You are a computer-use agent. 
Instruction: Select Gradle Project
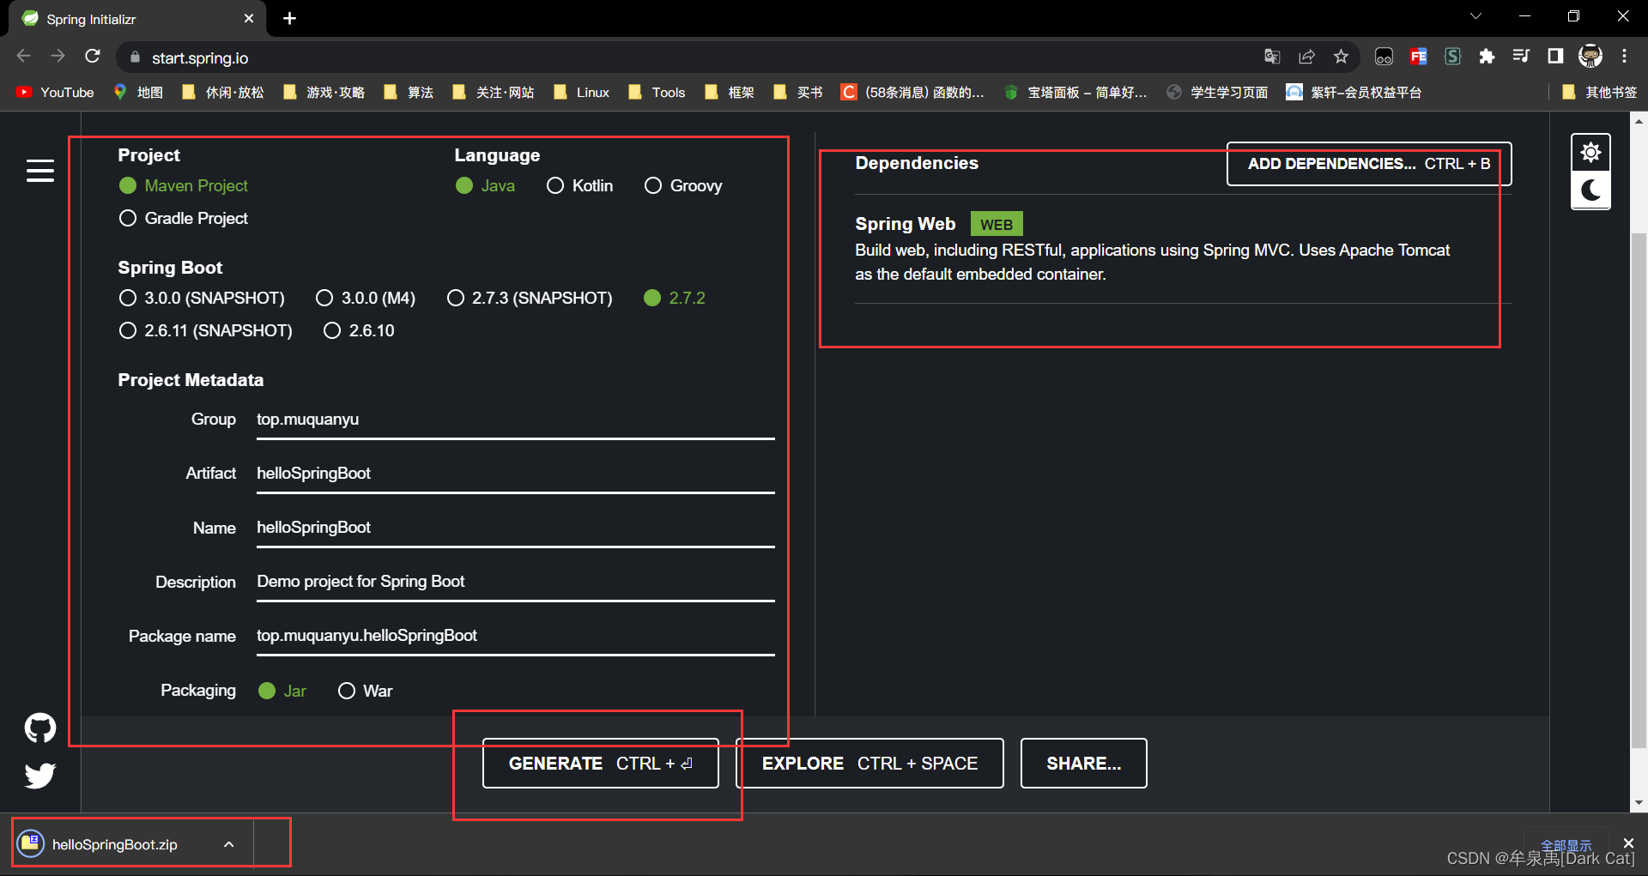point(184,218)
